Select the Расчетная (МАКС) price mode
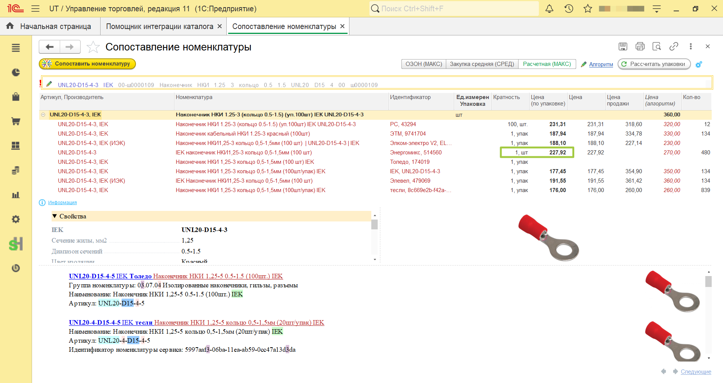This screenshot has width=723, height=383. [x=547, y=64]
